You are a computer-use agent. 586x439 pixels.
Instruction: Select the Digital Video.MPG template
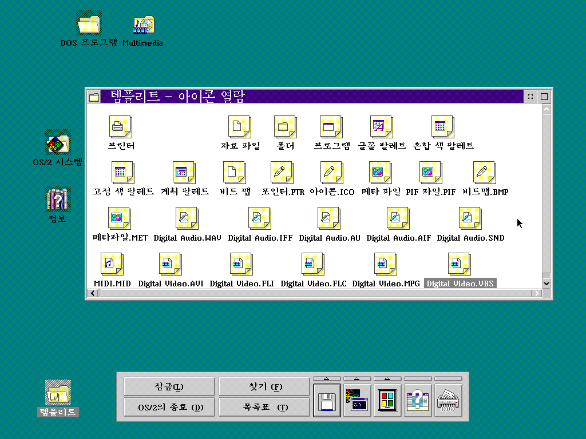[386, 264]
